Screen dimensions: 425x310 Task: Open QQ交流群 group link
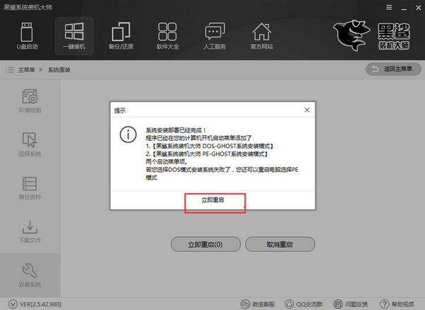tap(304, 304)
